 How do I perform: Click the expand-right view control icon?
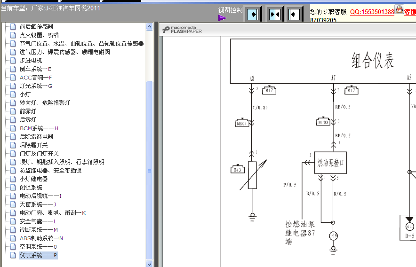tap(253, 15)
